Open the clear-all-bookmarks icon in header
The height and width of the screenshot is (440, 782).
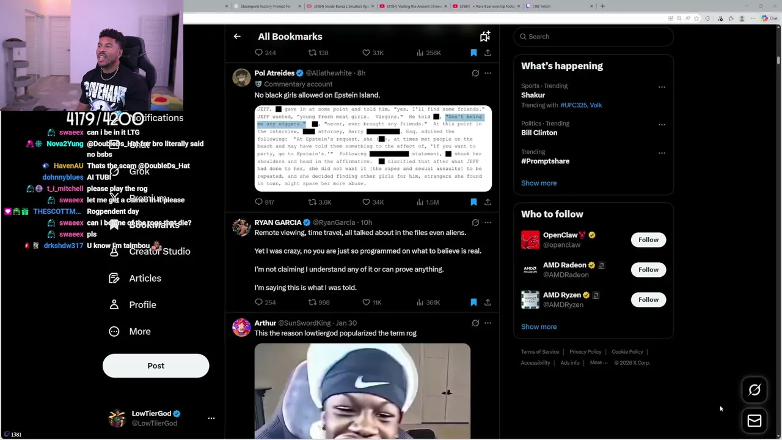(x=484, y=37)
